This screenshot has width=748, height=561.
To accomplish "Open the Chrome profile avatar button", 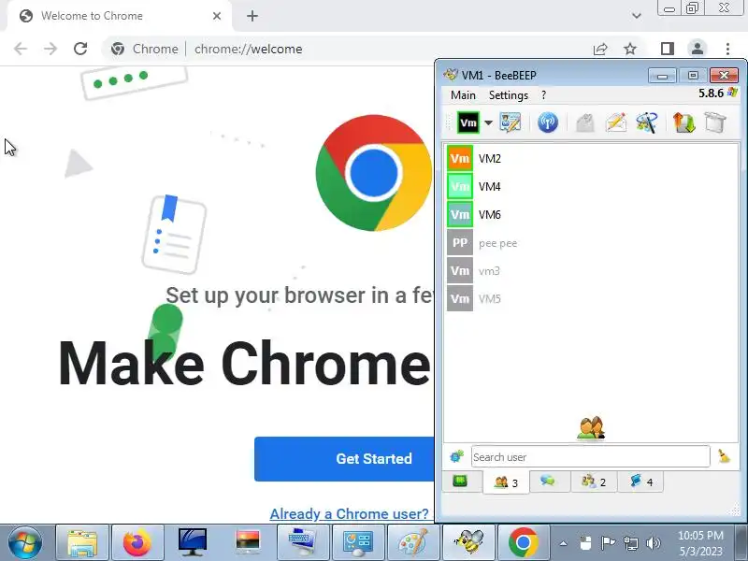I will tap(697, 49).
